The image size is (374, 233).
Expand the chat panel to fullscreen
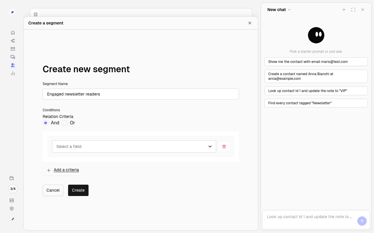(353, 10)
